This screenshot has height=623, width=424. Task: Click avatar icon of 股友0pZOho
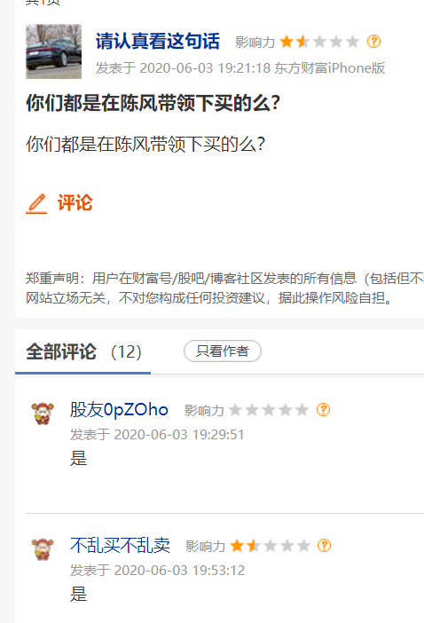click(43, 414)
